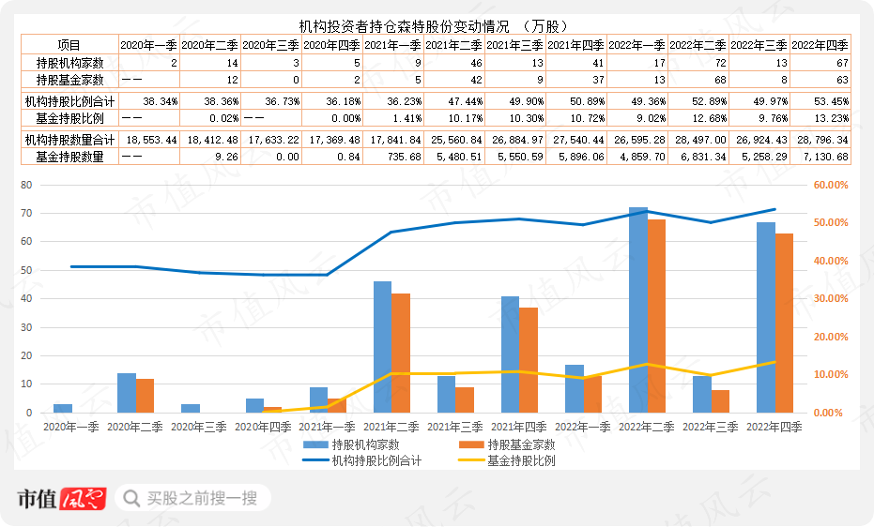Click the 市值风云 logo

(x=61, y=499)
